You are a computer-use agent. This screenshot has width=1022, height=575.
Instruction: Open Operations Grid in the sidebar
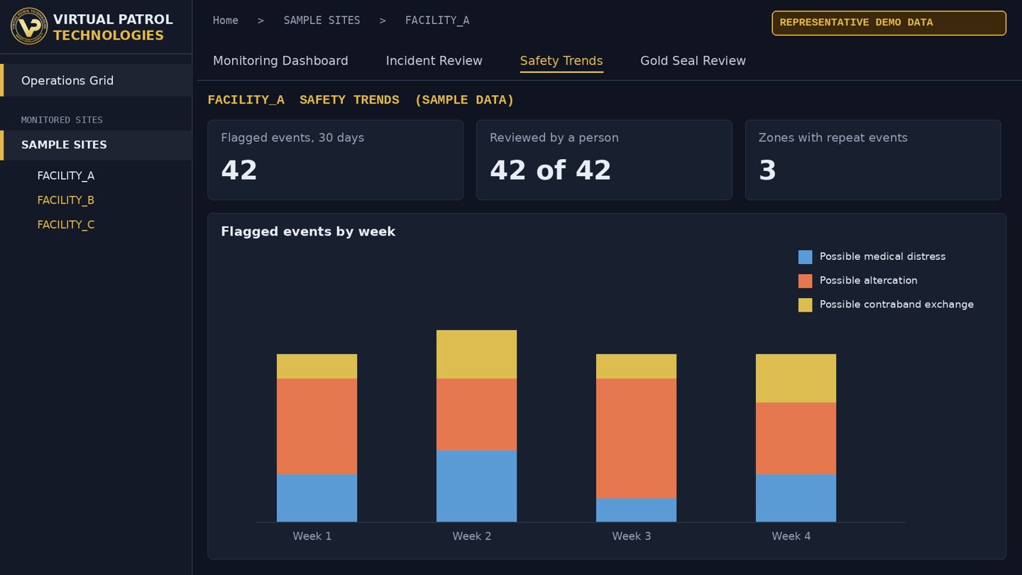[96, 80]
